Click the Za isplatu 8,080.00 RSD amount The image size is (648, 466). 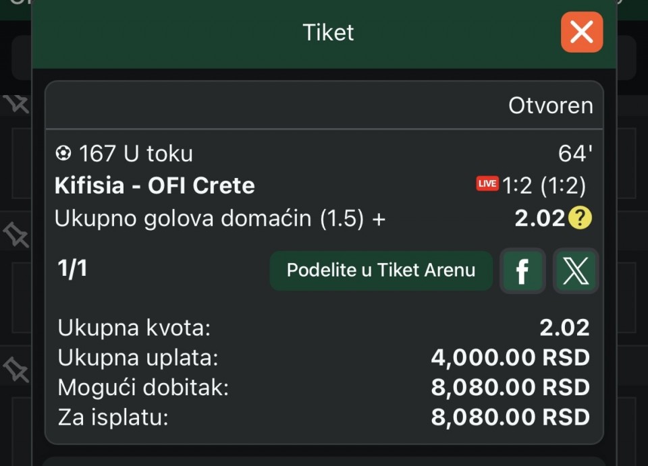510,417
